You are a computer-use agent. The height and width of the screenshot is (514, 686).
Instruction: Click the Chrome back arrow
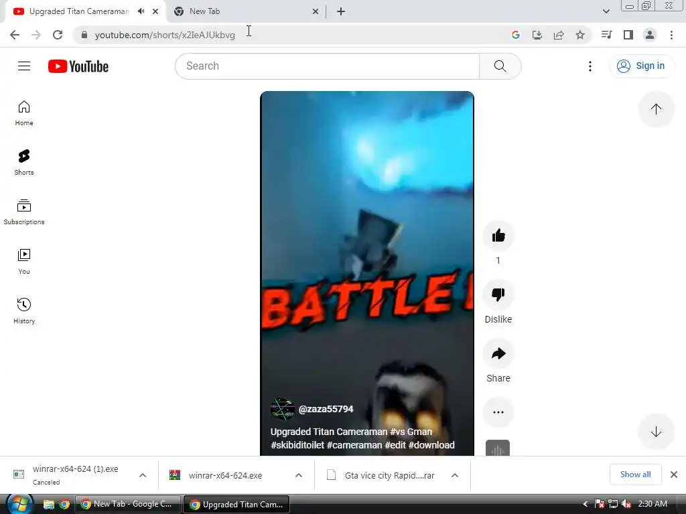point(15,35)
